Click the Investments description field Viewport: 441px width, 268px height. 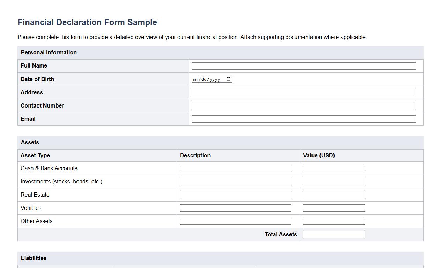(235, 181)
